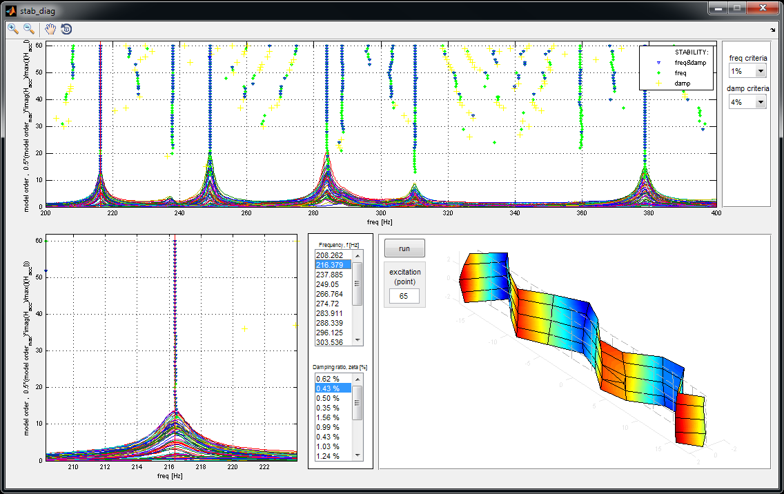Click the damping list scroll-up arrow
The height and width of the screenshot is (494, 784).
click(357, 379)
